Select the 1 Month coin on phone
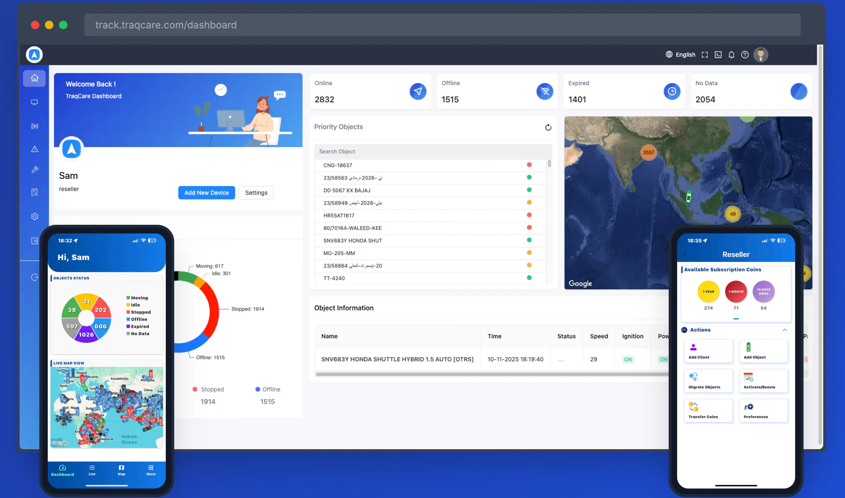 (x=736, y=291)
